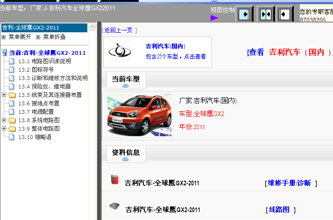Expand the 13.9 整体电路图 node
This screenshot has width=333, height=220.
click(4, 129)
